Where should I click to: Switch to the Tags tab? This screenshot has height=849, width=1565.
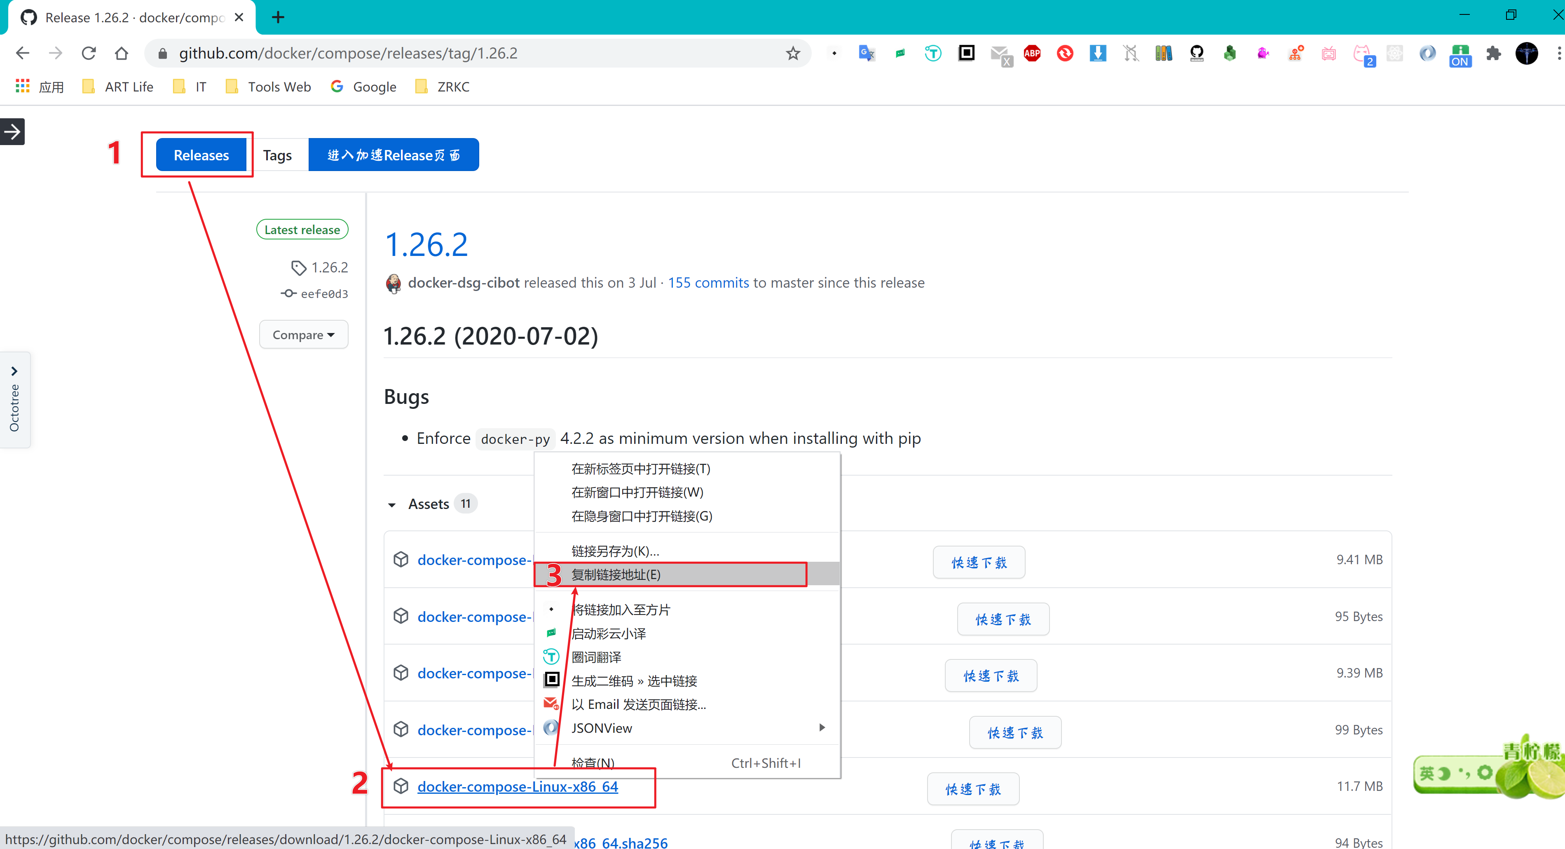[277, 155]
